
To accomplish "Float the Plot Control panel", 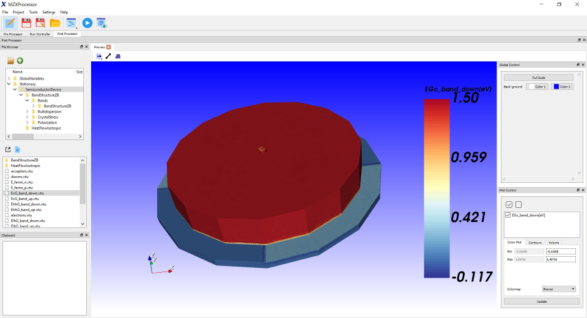I will (x=578, y=190).
